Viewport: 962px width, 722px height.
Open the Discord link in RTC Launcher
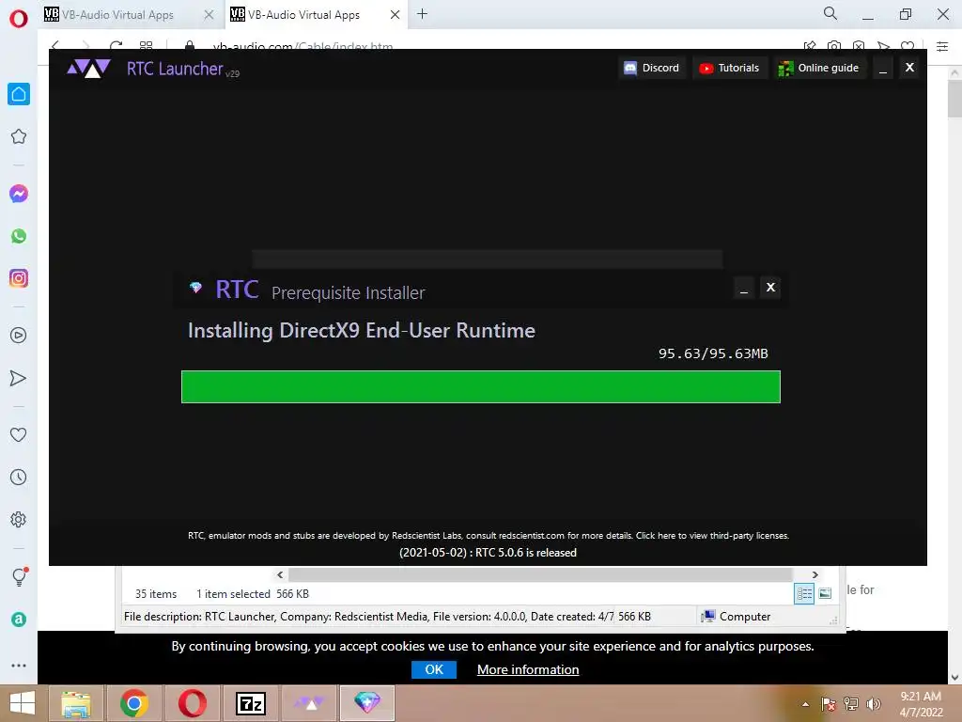coord(652,68)
